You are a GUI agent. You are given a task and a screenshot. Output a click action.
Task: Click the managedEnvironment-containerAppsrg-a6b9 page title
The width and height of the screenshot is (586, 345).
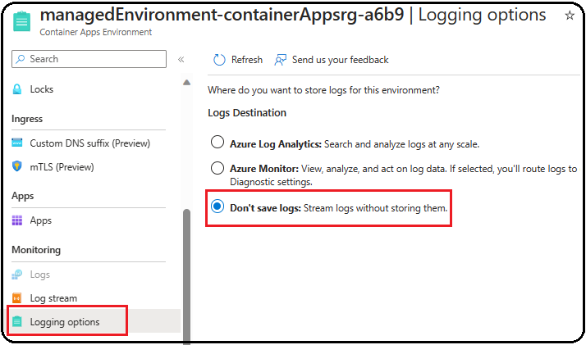point(222,15)
